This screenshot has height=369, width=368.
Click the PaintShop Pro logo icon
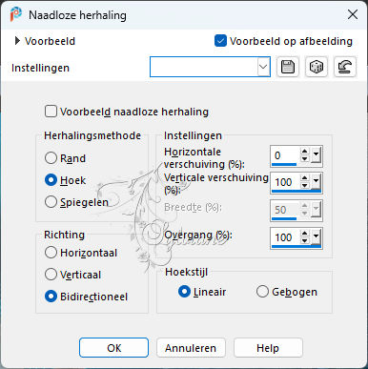[15, 14]
